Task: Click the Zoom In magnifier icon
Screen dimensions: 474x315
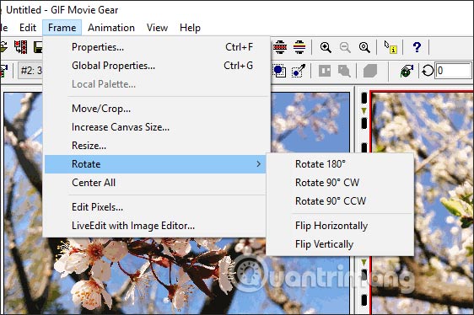Action: pyautogui.click(x=326, y=47)
